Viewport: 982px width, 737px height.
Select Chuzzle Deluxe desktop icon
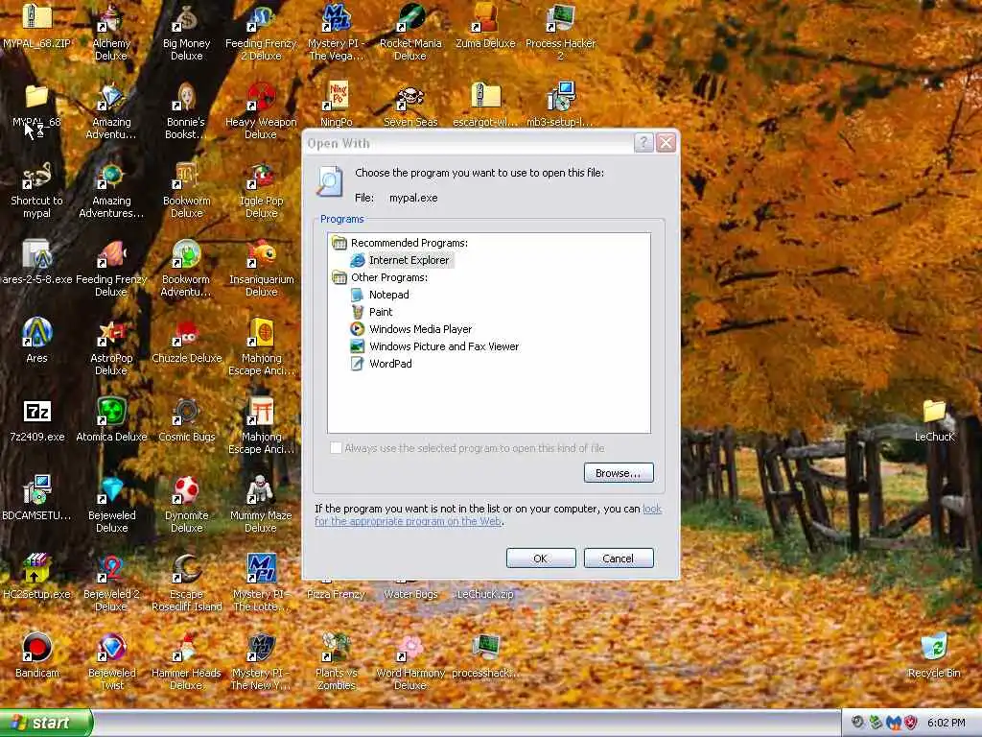pos(187,342)
